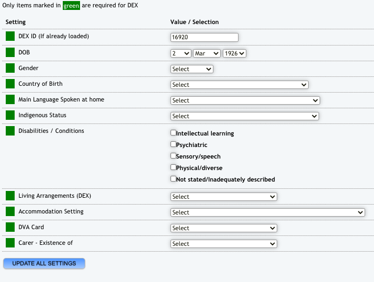This screenshot has height=282, width=374.
Task: Check the Sensory/speech option
Action: pyautogui.click(x=174, y=156)
